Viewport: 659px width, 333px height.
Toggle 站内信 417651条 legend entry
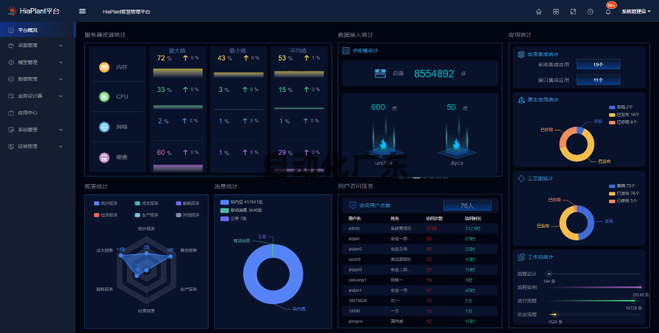click(x=242, y=202)
